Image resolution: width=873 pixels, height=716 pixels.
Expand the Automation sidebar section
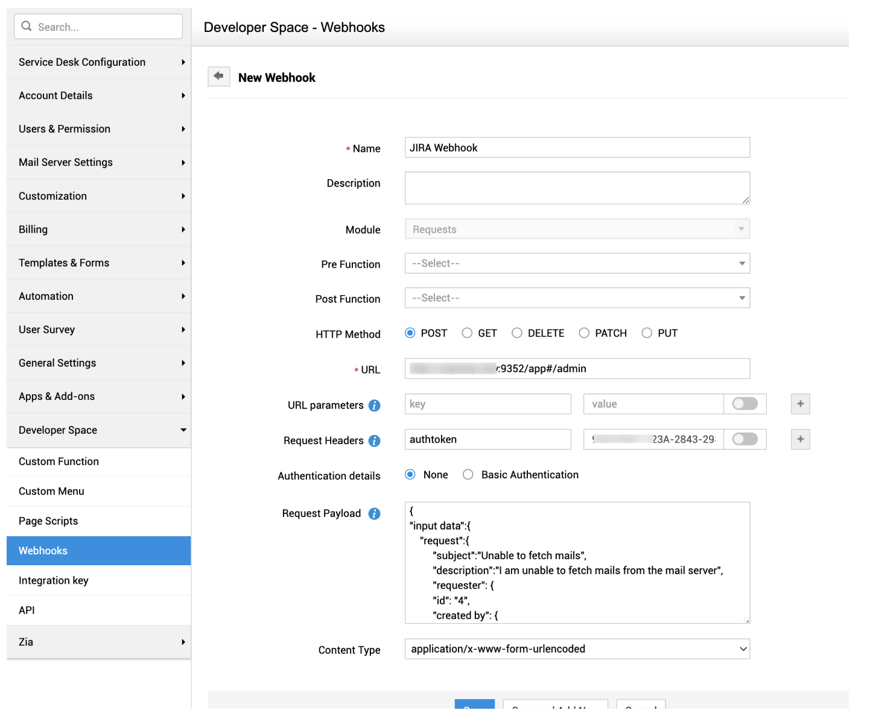tap(98, 296)
